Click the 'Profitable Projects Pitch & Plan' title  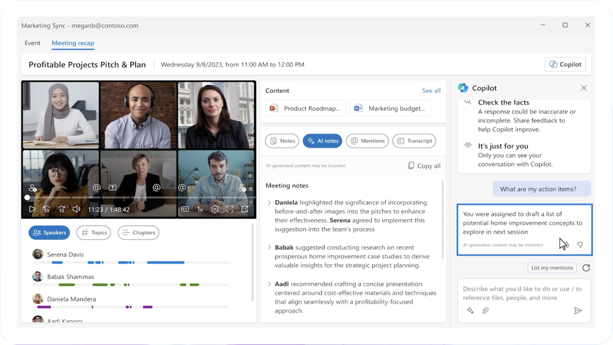[x=87, y=65]
